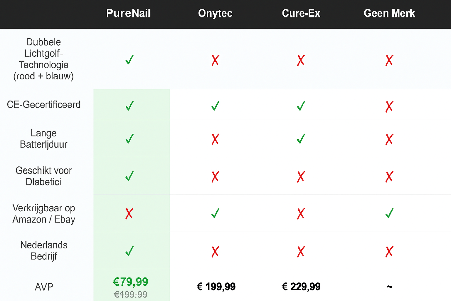Click Geen Merk's red cross for CE-Gecertificeerd

389,106
